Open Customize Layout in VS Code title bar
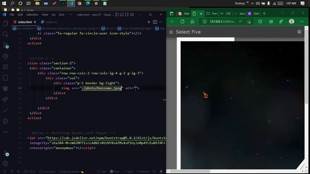This screenshot has width=310, height=174. coord(132,14)
